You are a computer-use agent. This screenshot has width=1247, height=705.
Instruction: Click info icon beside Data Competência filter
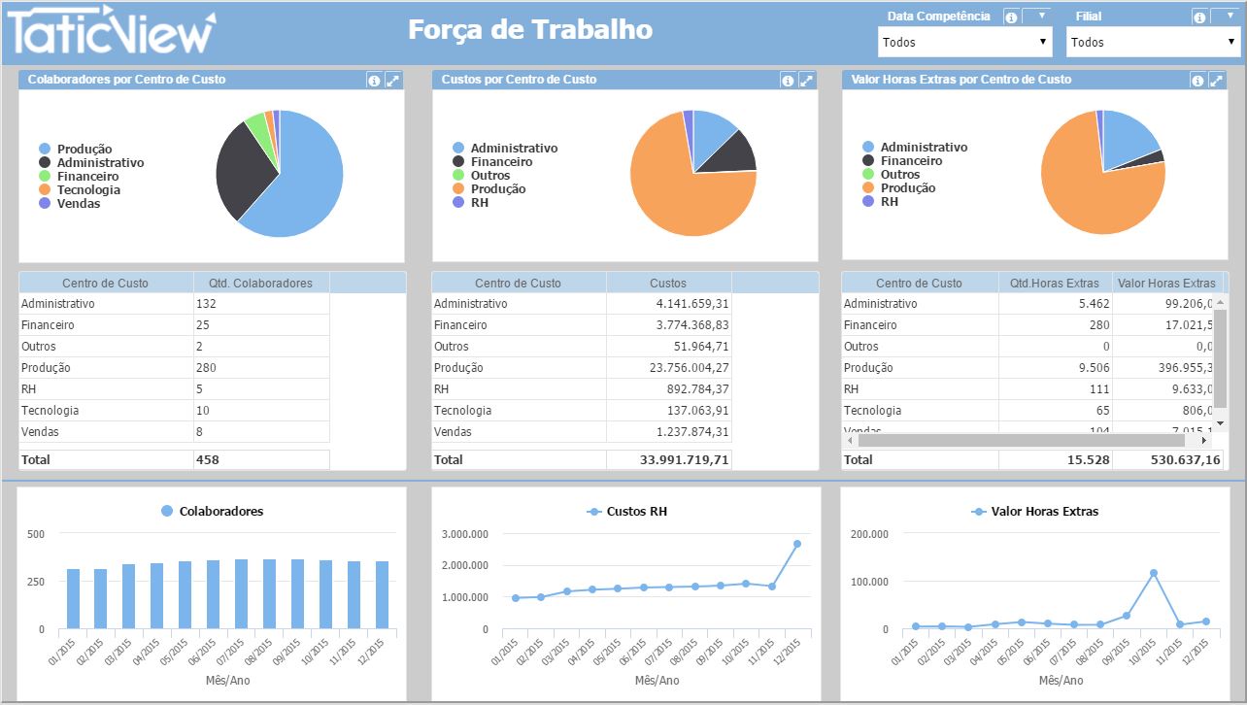1011,17
